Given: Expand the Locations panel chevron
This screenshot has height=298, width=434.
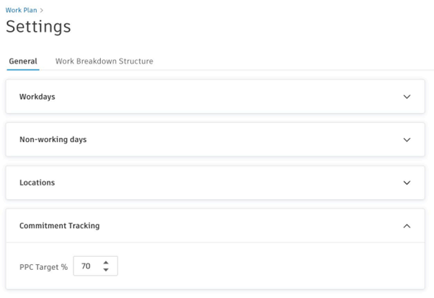Looking at the screenshot, I should click(407, 183).
